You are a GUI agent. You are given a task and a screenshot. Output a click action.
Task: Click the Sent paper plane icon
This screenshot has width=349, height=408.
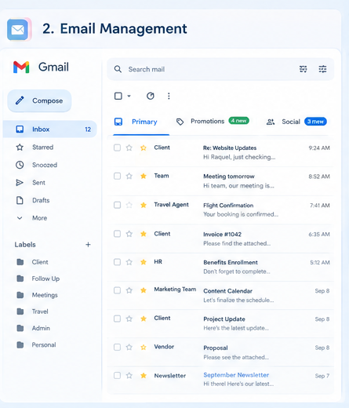point(20,183)
